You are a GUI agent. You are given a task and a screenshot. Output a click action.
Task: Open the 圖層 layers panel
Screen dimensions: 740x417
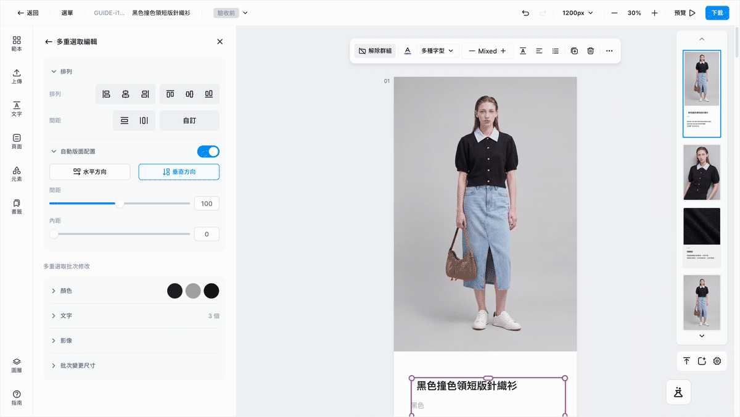click(17, 365)
